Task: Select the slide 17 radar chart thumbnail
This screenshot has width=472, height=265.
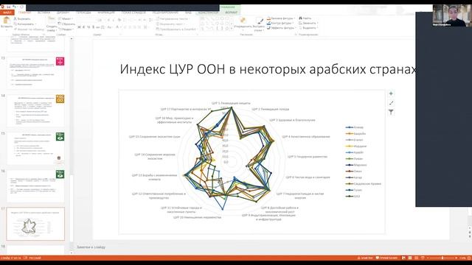Action: pyautogui.click(x=35, y=224)
